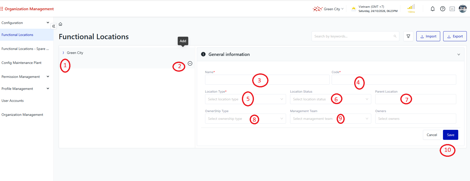The image size is (470, 181).
Task: Focus the Code input field
Action: coord(394,80)
